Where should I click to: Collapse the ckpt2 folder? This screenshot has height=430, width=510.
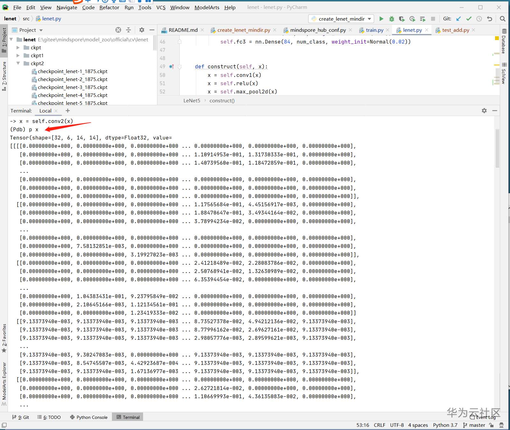coord(18,63)
